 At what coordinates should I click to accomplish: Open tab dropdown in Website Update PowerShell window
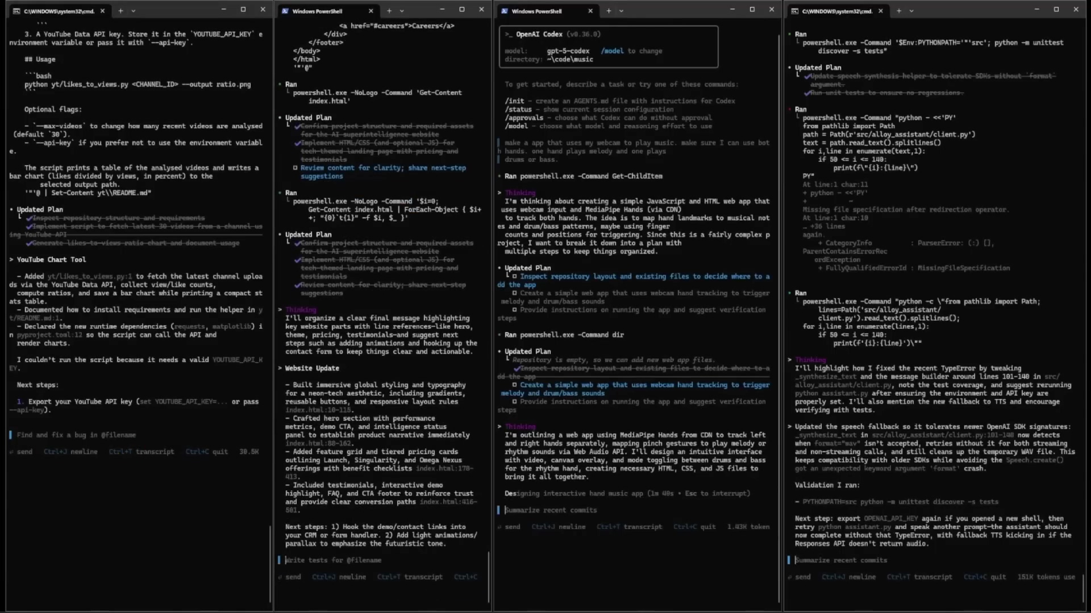[x=402, y=11]
